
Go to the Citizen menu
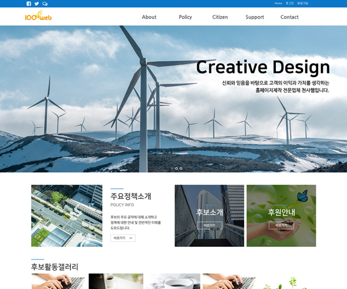220,17
